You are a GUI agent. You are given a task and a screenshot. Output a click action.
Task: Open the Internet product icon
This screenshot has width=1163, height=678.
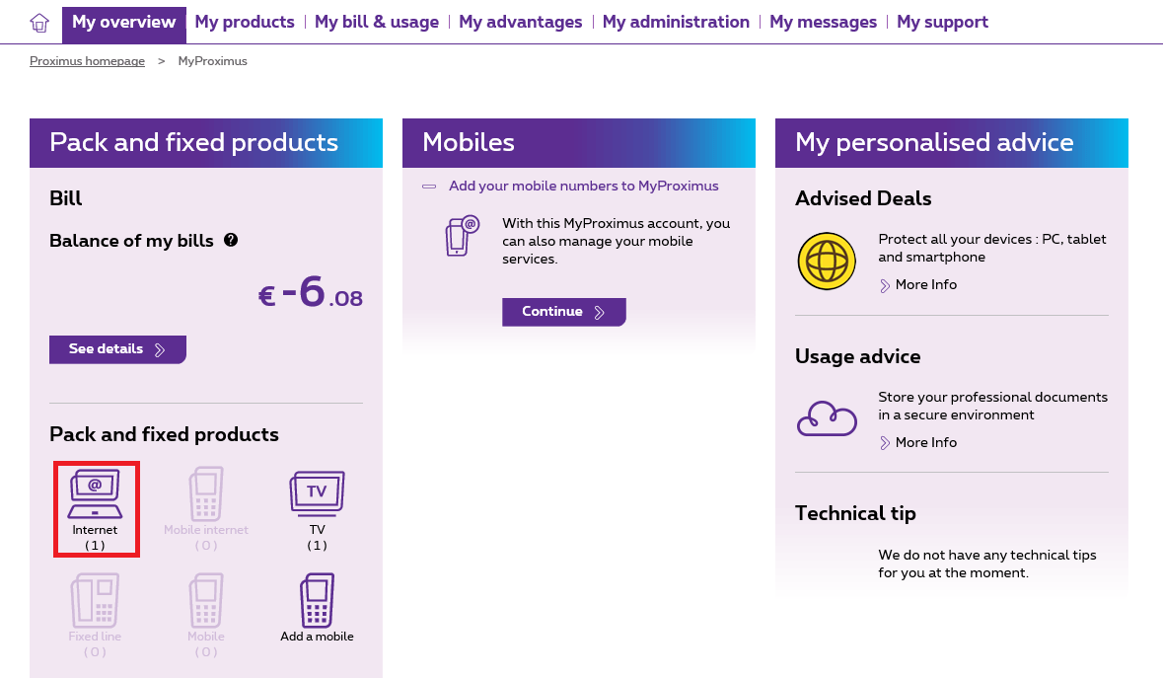coord(95,494)
